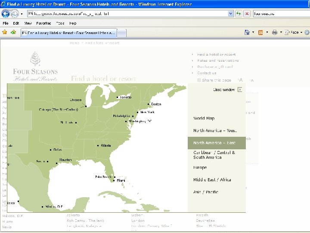Expand the Print dropdown arrow
Screen dimensions: 310x233
pos(281,32)
